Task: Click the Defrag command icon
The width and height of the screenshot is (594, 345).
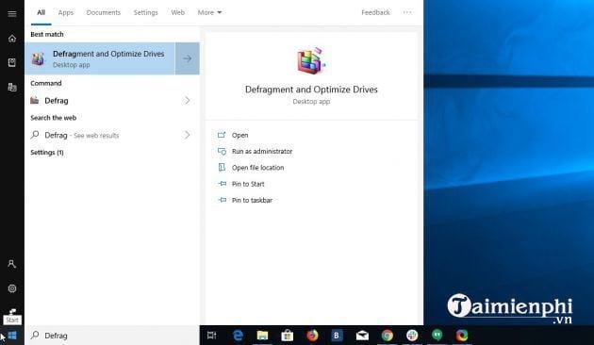Action: [35, 100]
